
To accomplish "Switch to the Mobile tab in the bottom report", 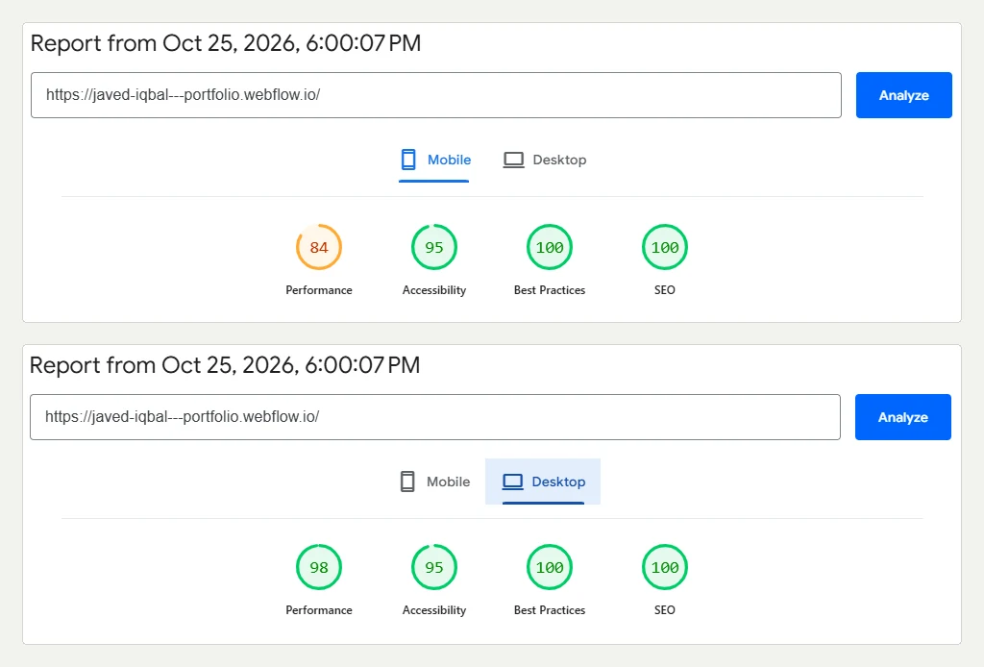I will [434, 482].
